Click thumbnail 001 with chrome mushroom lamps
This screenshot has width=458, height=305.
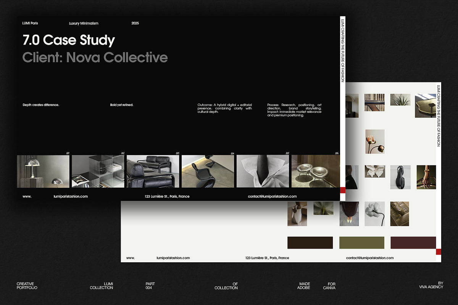point(43,171)
